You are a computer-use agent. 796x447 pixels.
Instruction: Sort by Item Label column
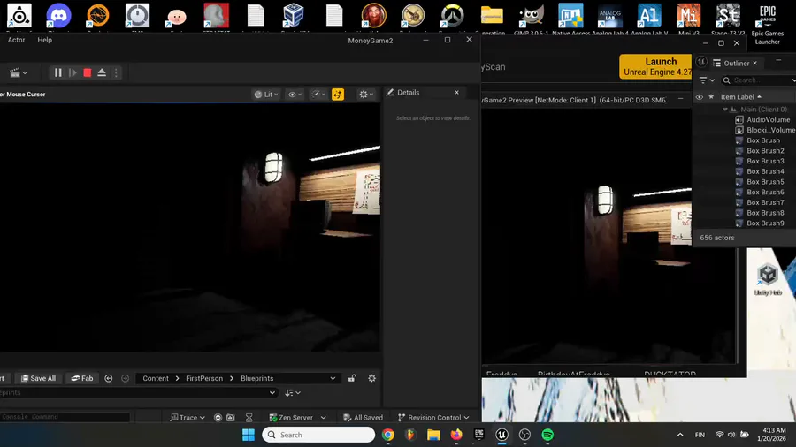pyautogui.click(x=740, y=97)
